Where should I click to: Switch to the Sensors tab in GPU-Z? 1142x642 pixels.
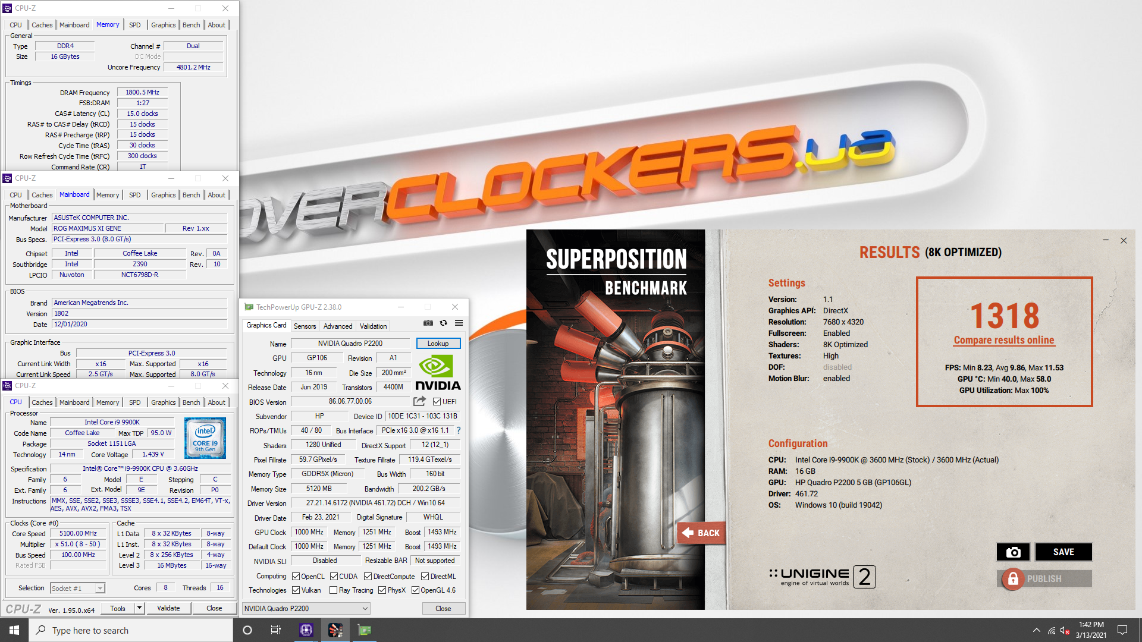[x=305, y=326]
